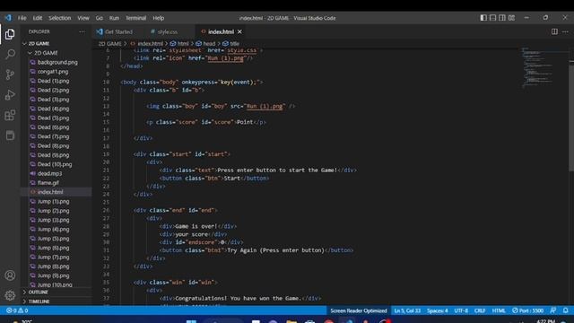Open dead.mp3 audio file
This screenshot has width=574, height=323.
pyautogui.click(x=50, y=173)
